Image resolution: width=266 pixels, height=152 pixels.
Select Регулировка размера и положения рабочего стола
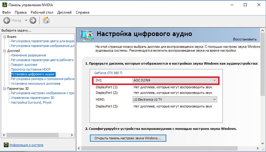(43, 79)
